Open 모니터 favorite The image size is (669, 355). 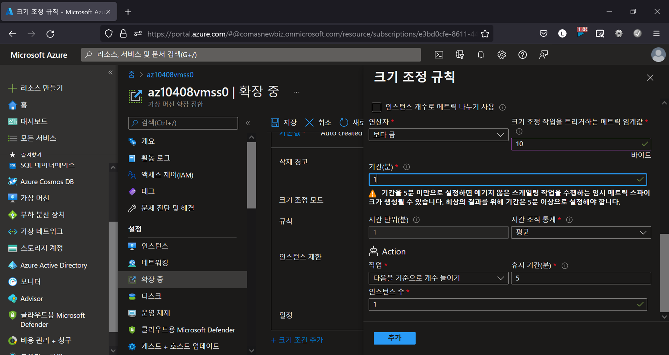click(24, 282)
